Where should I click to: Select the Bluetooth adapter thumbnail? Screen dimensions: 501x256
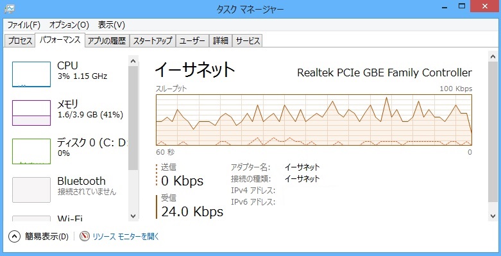pyautogui.click(x=31, y=190)
